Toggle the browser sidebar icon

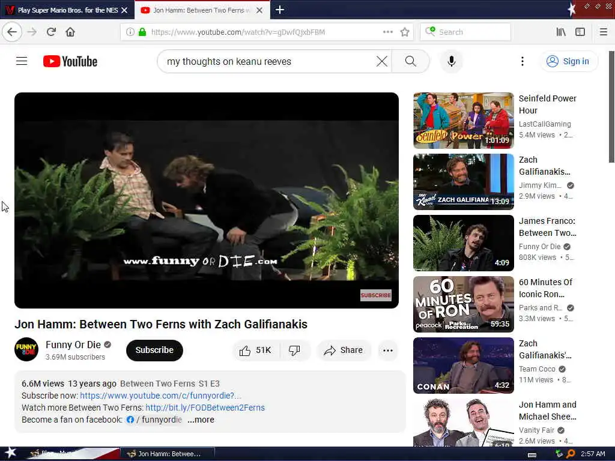point(580,32)
